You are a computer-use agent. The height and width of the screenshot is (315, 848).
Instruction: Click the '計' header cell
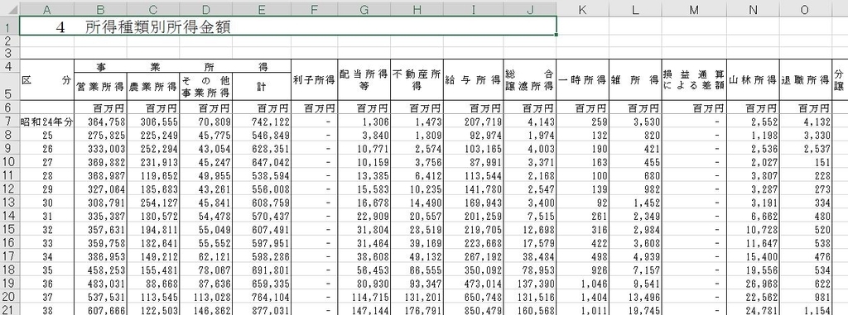pos(262,87)
